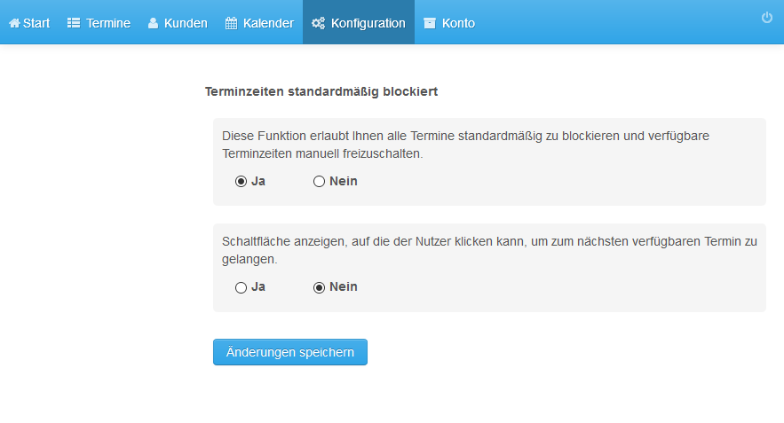784x423 pixels.
Task: Open the Termine menu label
Action: tap(108, 23)
